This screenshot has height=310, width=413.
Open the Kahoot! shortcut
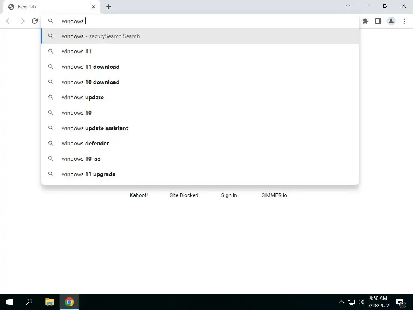(139, 195)
